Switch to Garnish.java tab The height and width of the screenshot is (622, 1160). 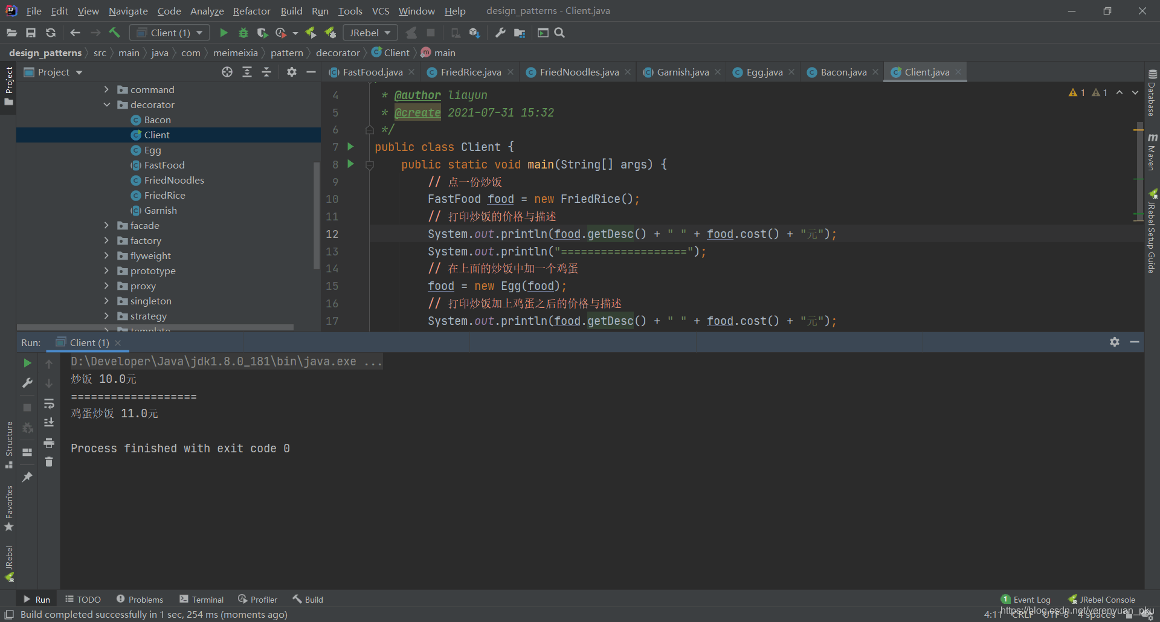(x=683, y=72)
